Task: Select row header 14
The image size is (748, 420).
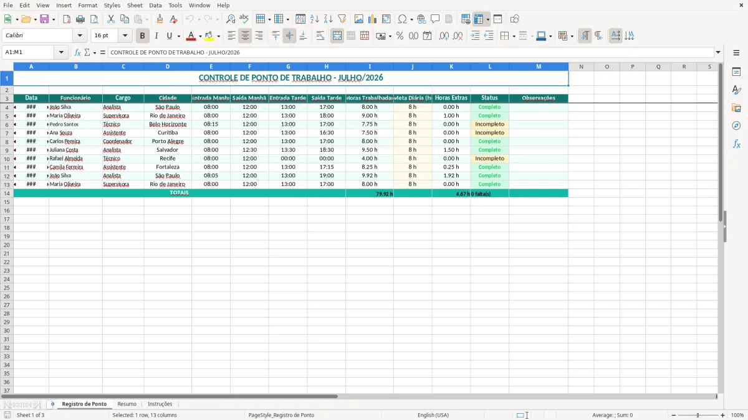Action: 7,194
